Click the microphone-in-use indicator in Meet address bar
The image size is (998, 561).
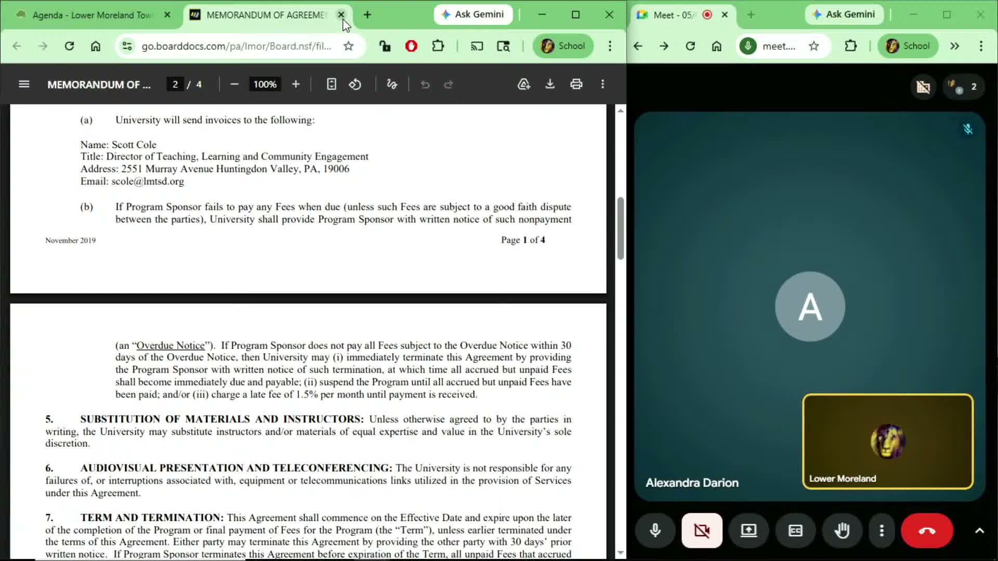[x=748, y=46]
